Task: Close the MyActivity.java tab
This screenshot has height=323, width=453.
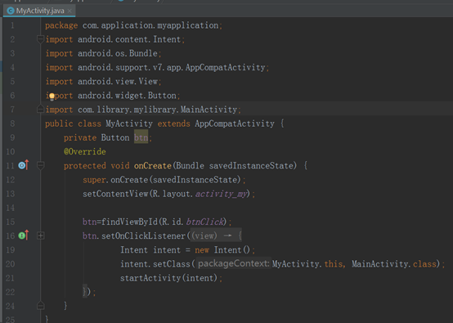Action: [x=70, y=11]
